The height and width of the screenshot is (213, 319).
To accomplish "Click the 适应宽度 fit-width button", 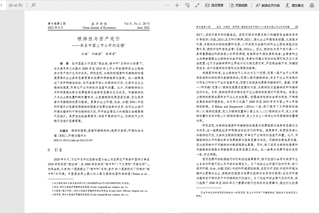I will [214, 5].
